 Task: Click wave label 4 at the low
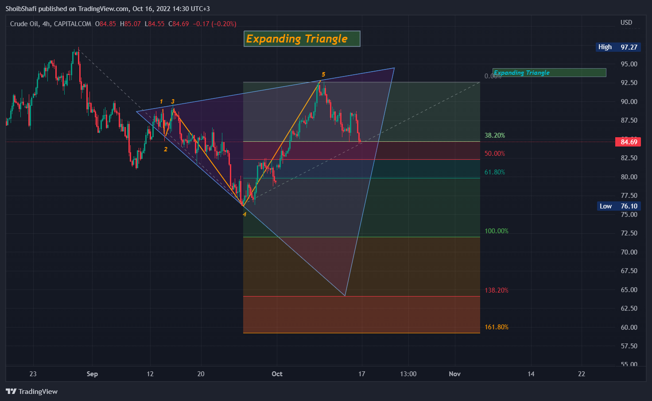click(244, 214)
